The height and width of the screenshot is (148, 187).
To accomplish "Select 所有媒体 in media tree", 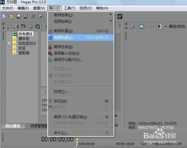I will [x=25, y=34].
